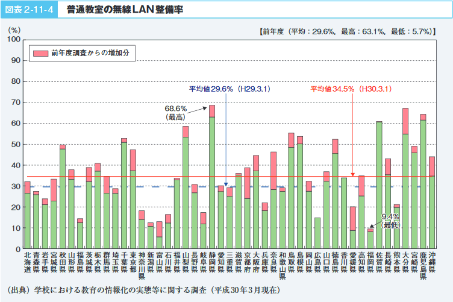
Task: Click the 新潟県 axis label
Action: pyautogui.click(x=151, y=262)
